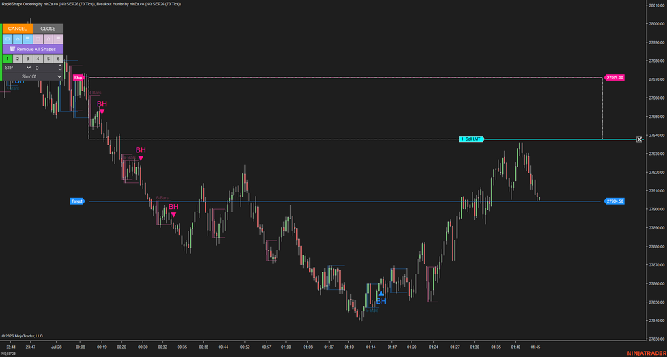Click the 00:52 time axis label
667x357 pixels.
[x=245, y=348]
